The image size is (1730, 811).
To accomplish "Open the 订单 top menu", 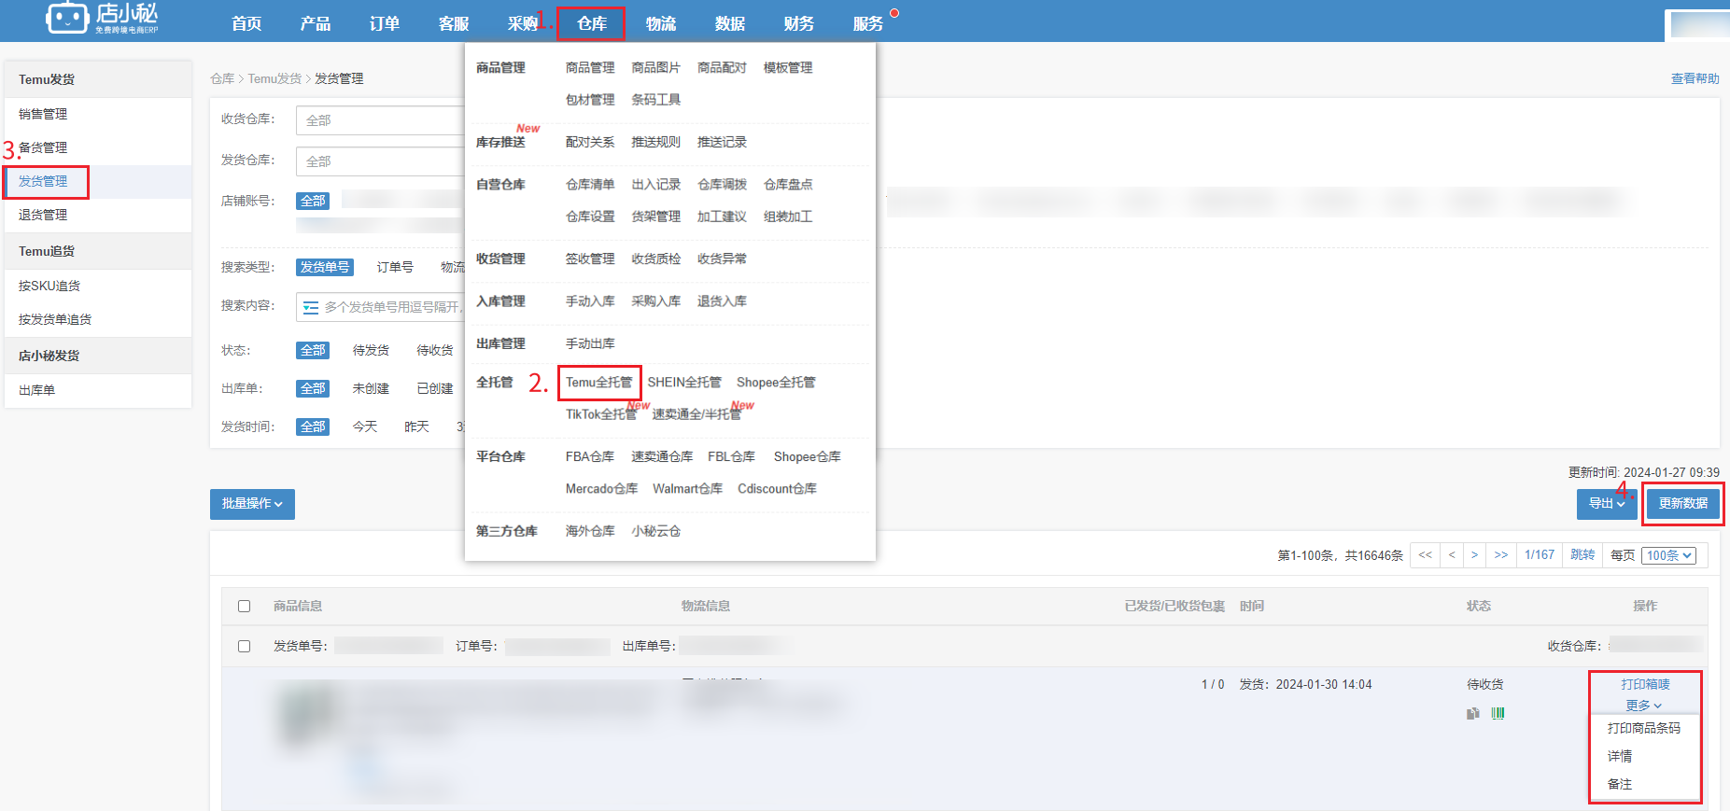I will point(385,23).
